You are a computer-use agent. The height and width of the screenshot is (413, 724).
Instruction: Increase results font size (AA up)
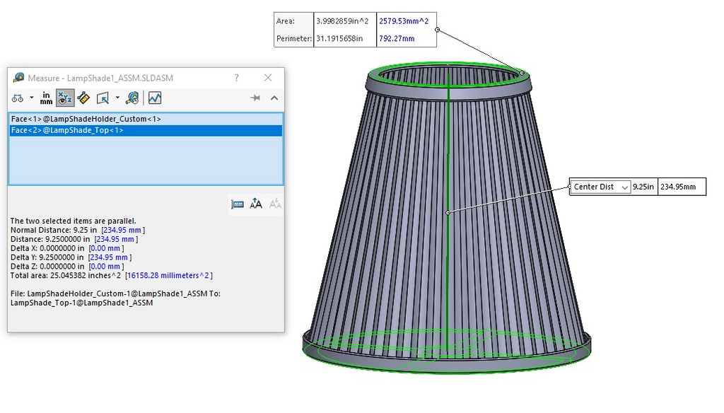(256, 204)
